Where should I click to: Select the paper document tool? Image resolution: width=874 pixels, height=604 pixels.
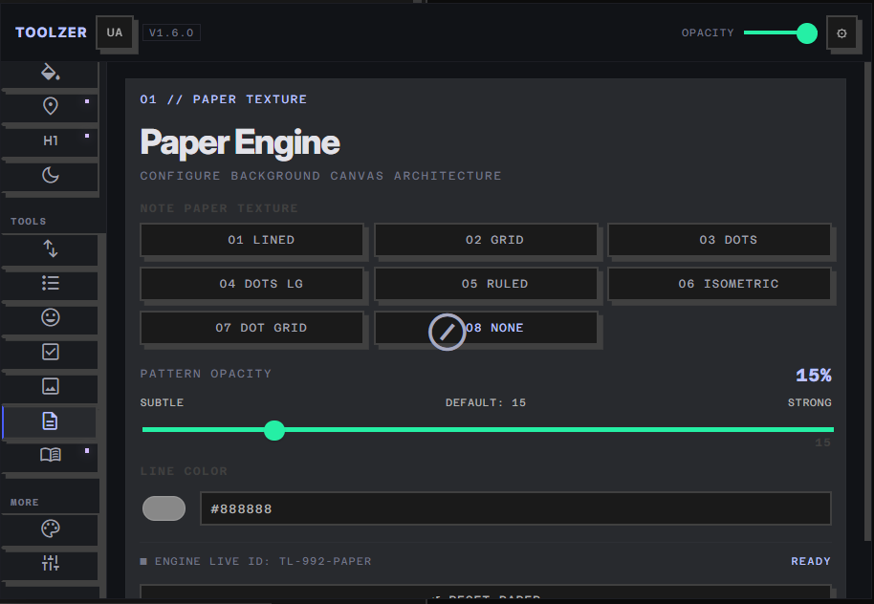(x=50, y=421)
